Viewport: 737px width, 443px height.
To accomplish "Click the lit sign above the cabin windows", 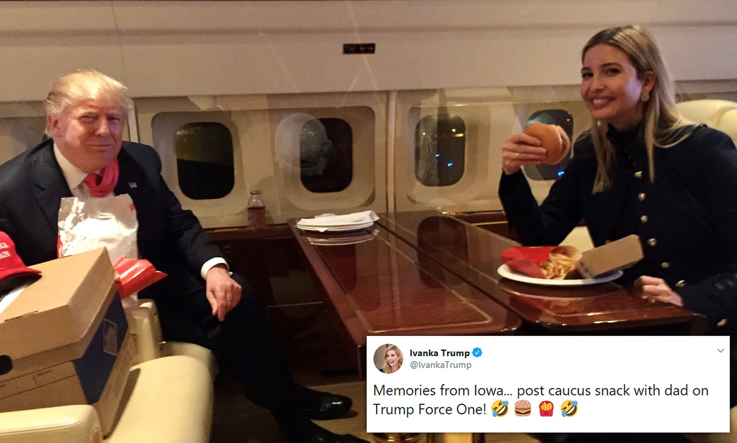I will [x=359, y=49].
